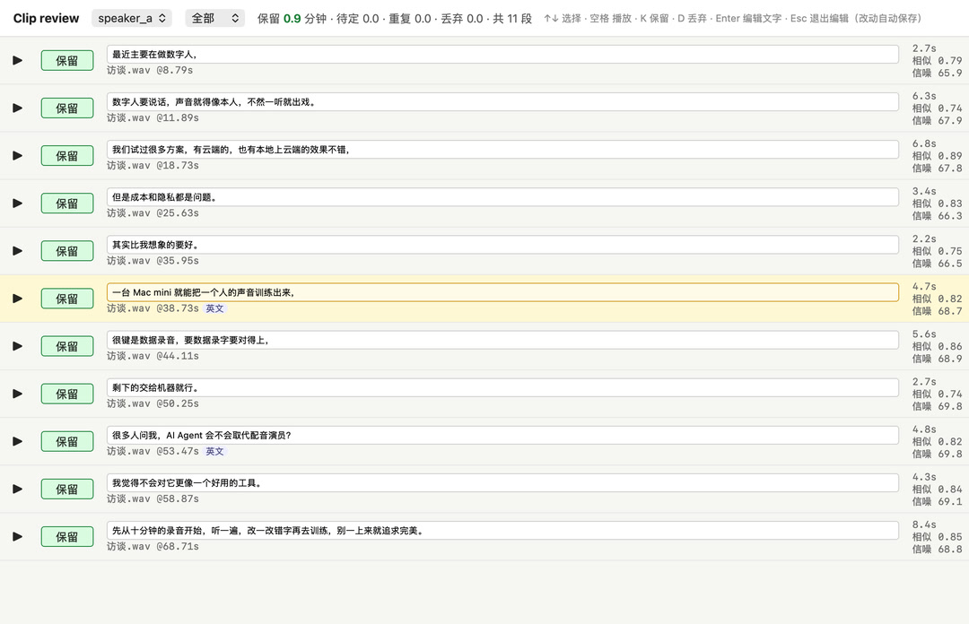
Task: Toggle 保留 for clip 其实比我想象的要好
Action: tap(67, 251)
